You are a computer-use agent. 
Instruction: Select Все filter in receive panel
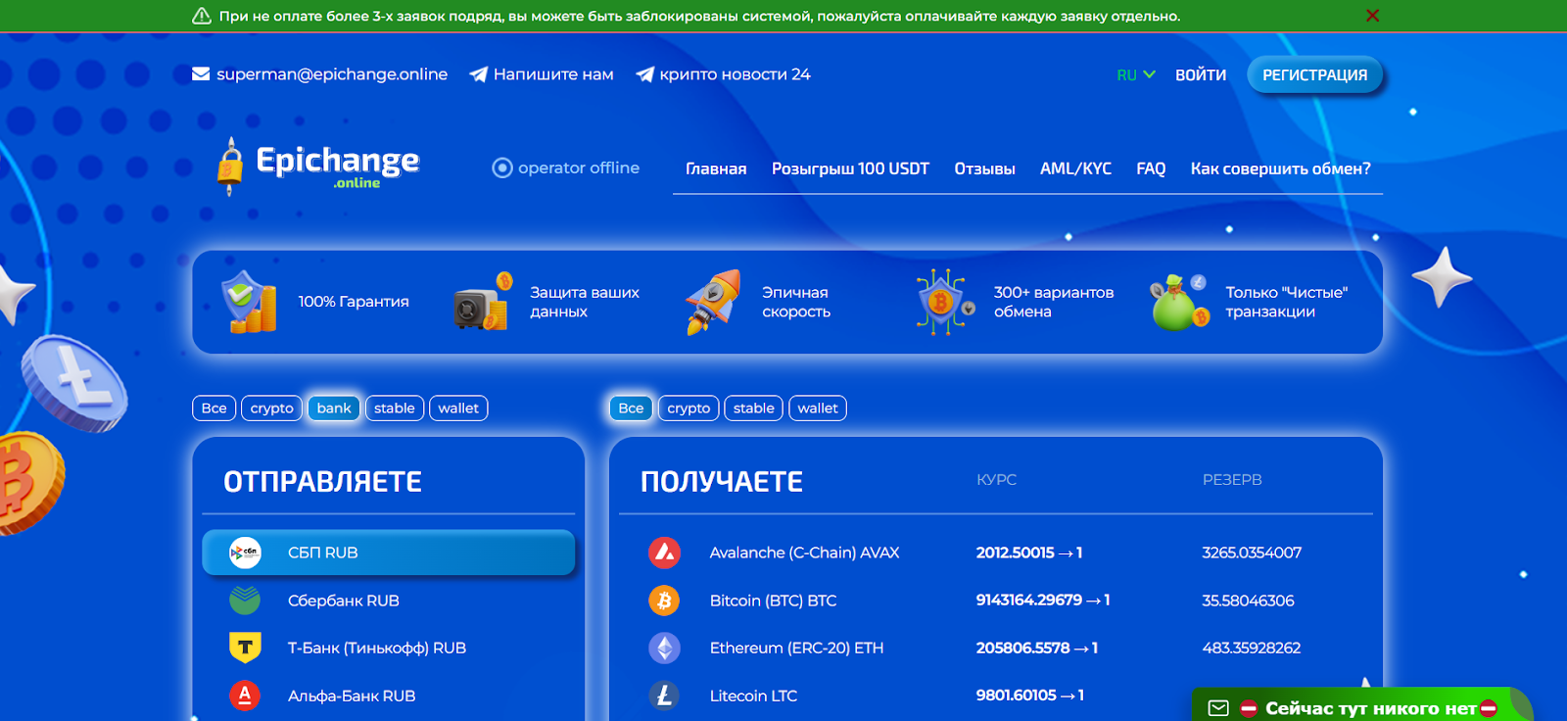(x=631, y=409)
